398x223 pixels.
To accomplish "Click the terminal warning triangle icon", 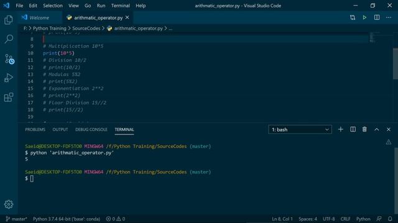I will point(389,142).
